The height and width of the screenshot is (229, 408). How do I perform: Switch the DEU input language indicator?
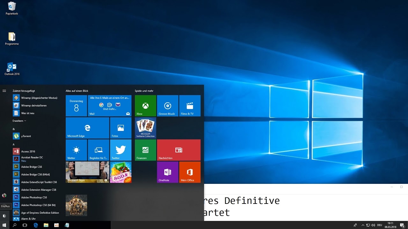(x=380, y=225)
